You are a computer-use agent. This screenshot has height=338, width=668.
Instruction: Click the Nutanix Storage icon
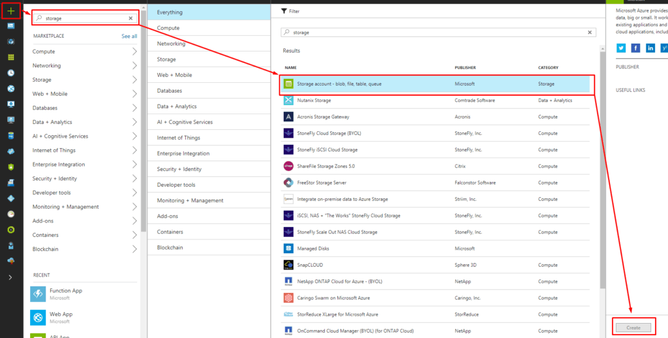click(x=288, y=100)
